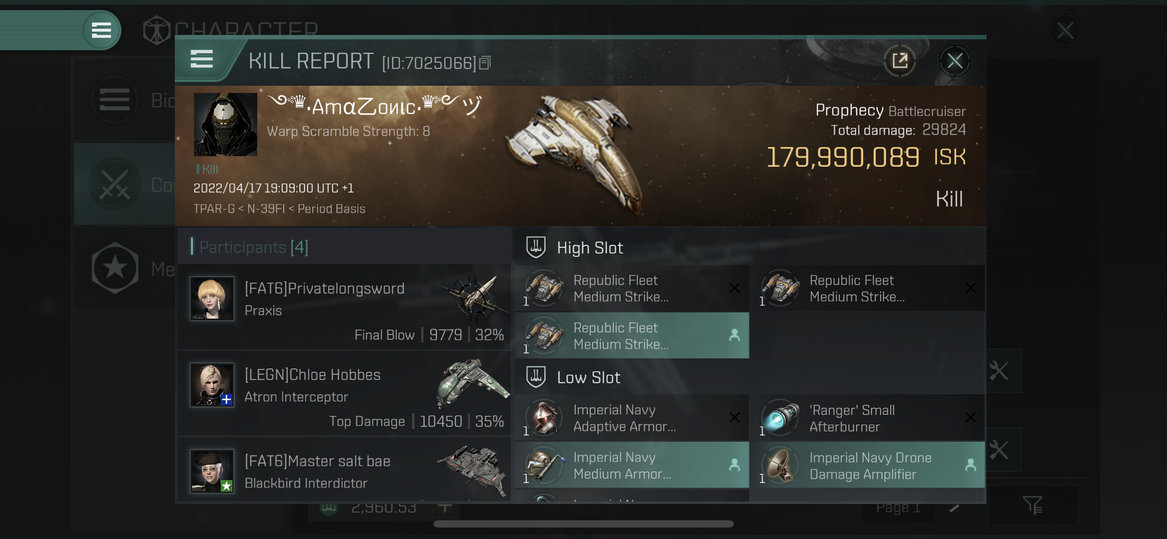Open the main menu in the top-left
The image size is (1167, 539).
(x=101, y=30)
